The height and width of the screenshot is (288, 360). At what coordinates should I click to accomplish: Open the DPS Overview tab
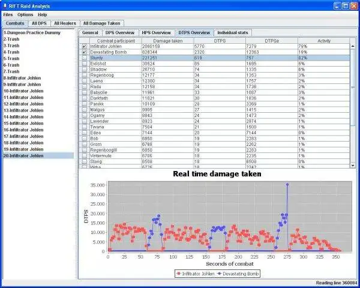[120, 32]
